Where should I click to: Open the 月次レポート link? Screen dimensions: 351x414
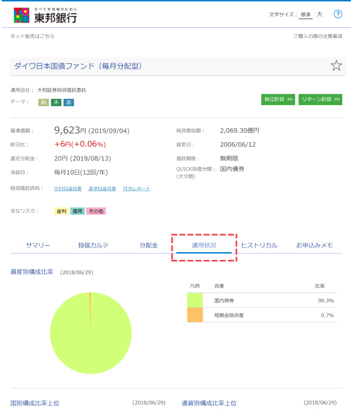137,189
